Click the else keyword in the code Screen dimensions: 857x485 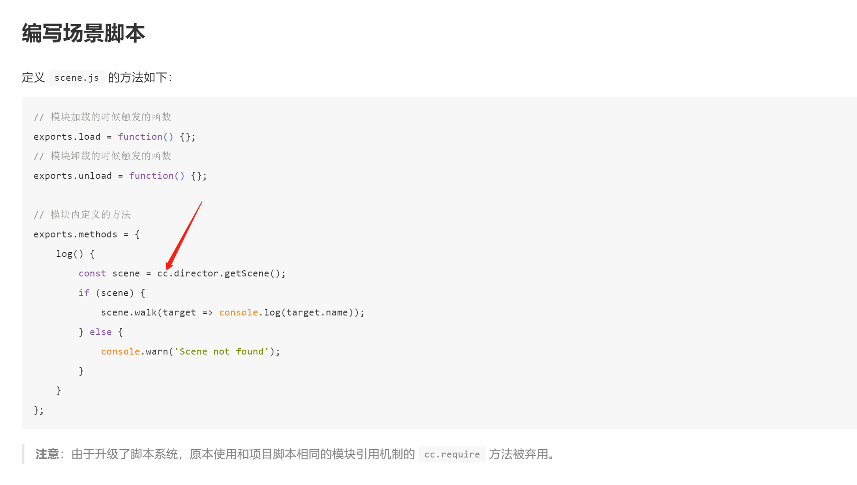click(x=101, y=332)
